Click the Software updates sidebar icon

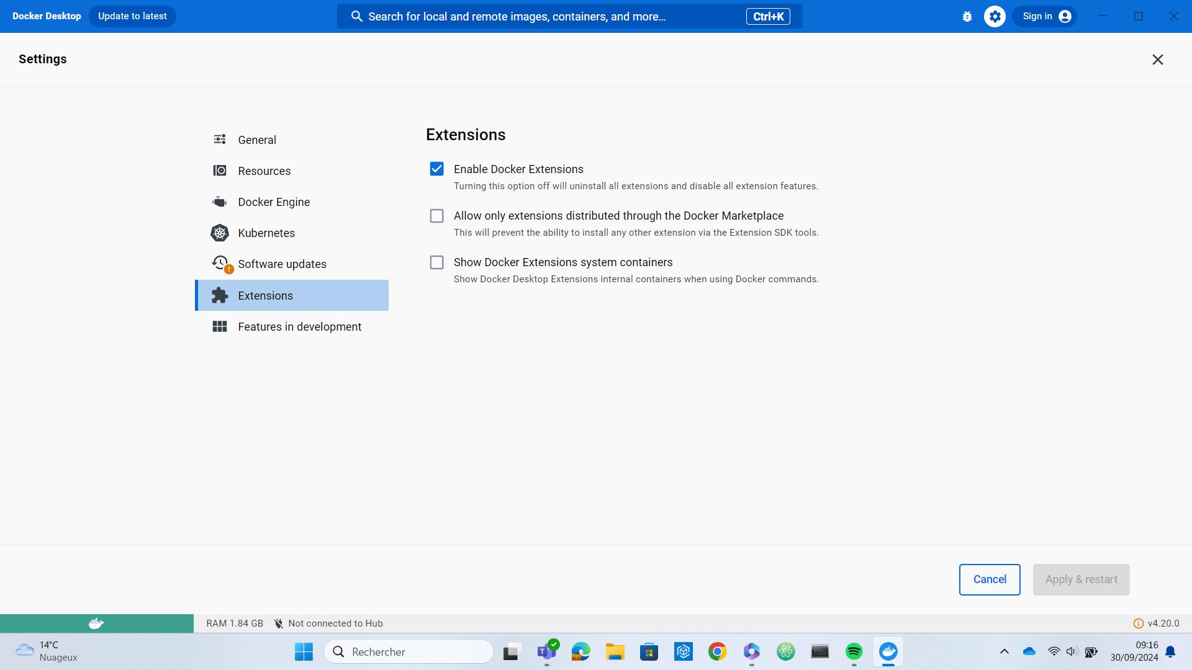(220, 264)
